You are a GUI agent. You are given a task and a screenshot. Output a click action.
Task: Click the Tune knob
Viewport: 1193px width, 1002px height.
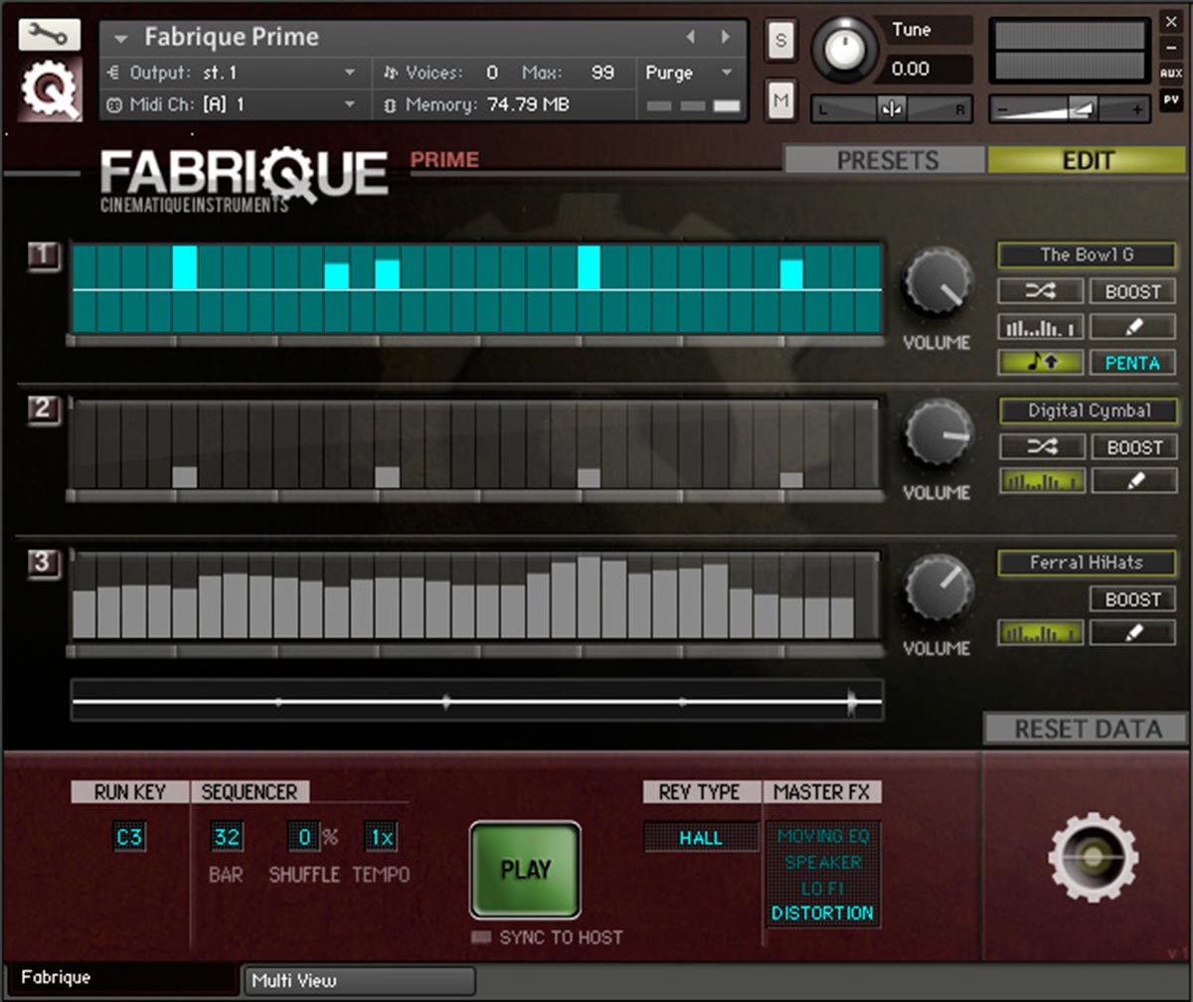[x=846, y=51]
